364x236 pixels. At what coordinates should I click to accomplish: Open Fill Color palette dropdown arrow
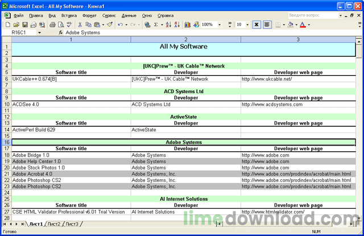[x=296, y=25]
